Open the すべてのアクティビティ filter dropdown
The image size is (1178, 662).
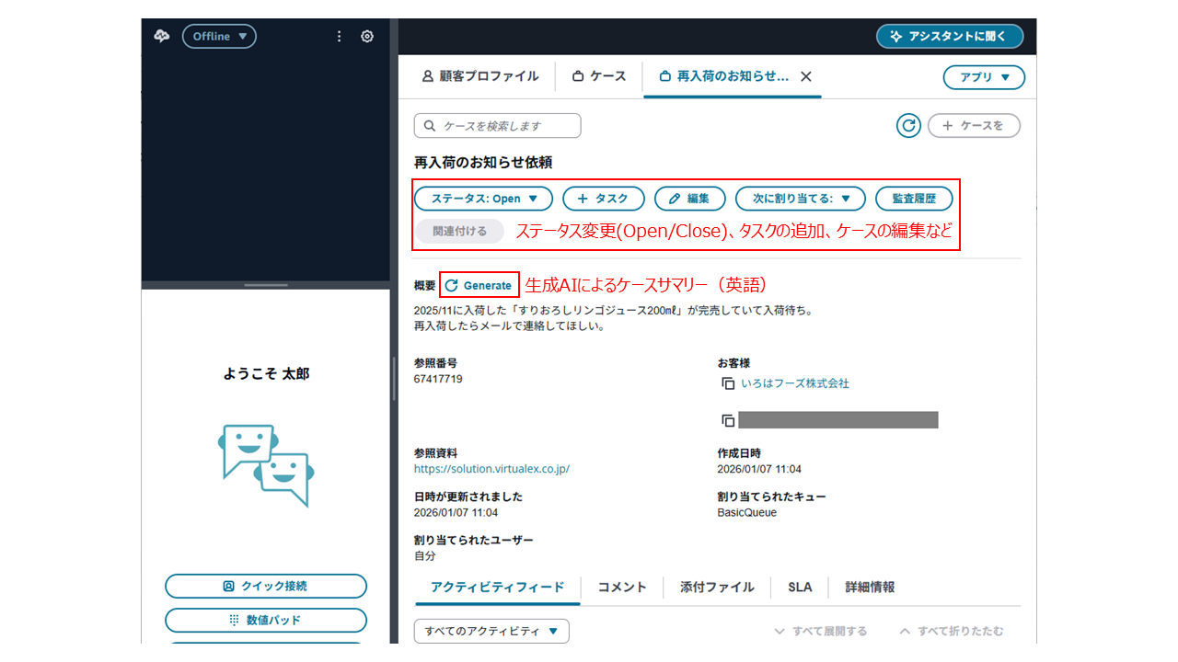tap(491, 631)
